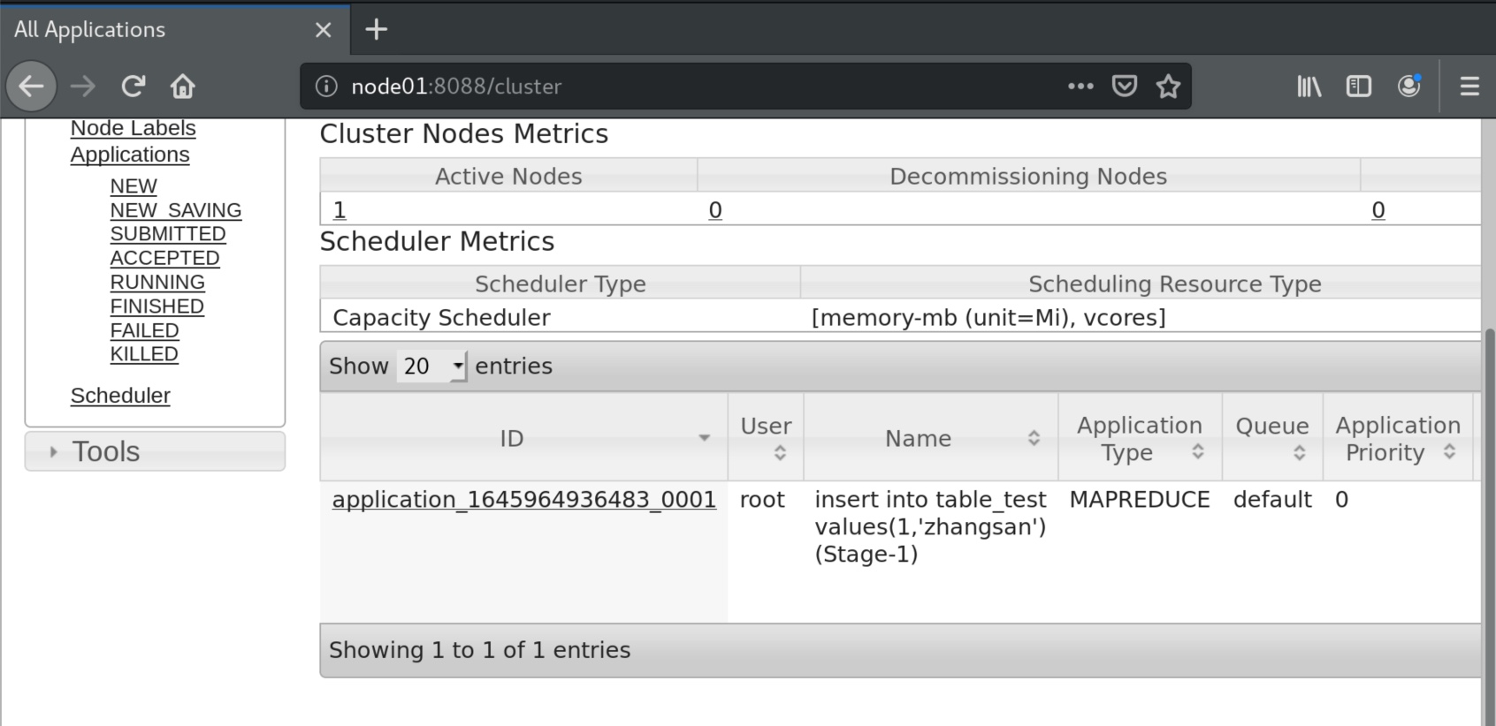The height and width of the screenshot is (726, 1496).
Task: Save page to Pocket icon
Action: [x=1124, y=86]
